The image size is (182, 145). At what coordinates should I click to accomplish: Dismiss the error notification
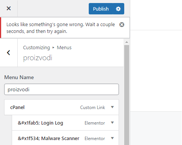122,25
